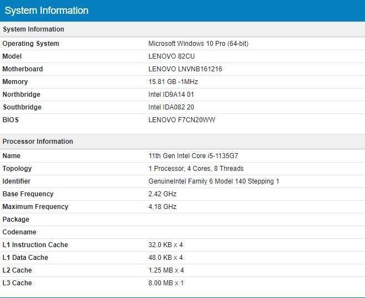Select the '48.0 KB x 4' value
365x298 pixels.
tap(165, 258)
